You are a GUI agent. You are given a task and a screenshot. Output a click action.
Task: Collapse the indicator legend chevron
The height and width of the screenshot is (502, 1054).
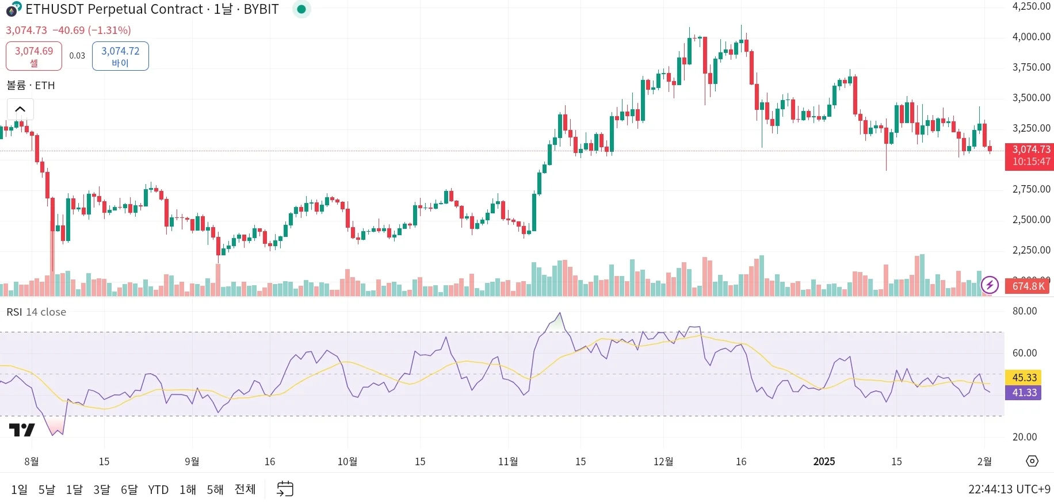click(20, 109)
